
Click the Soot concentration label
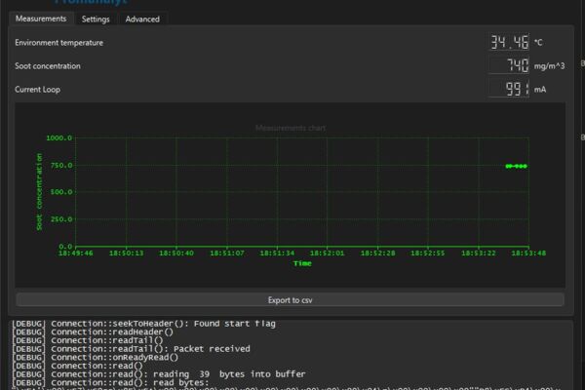coord(48,66)
